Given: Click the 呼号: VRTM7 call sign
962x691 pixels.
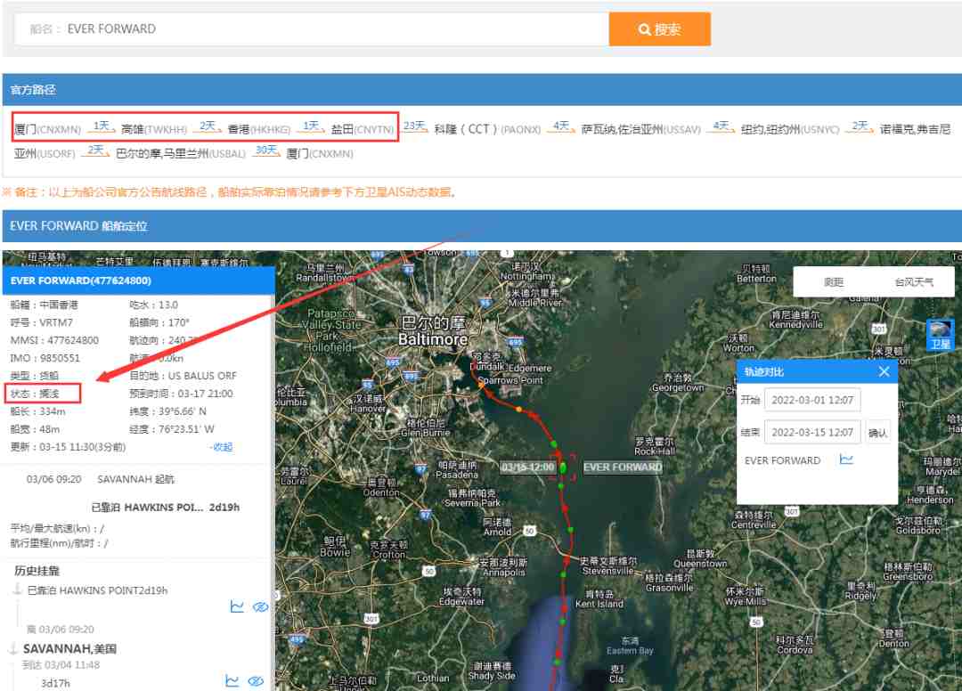Looking at the screenshot, I should pyautogui.click(x=41, y=322).
